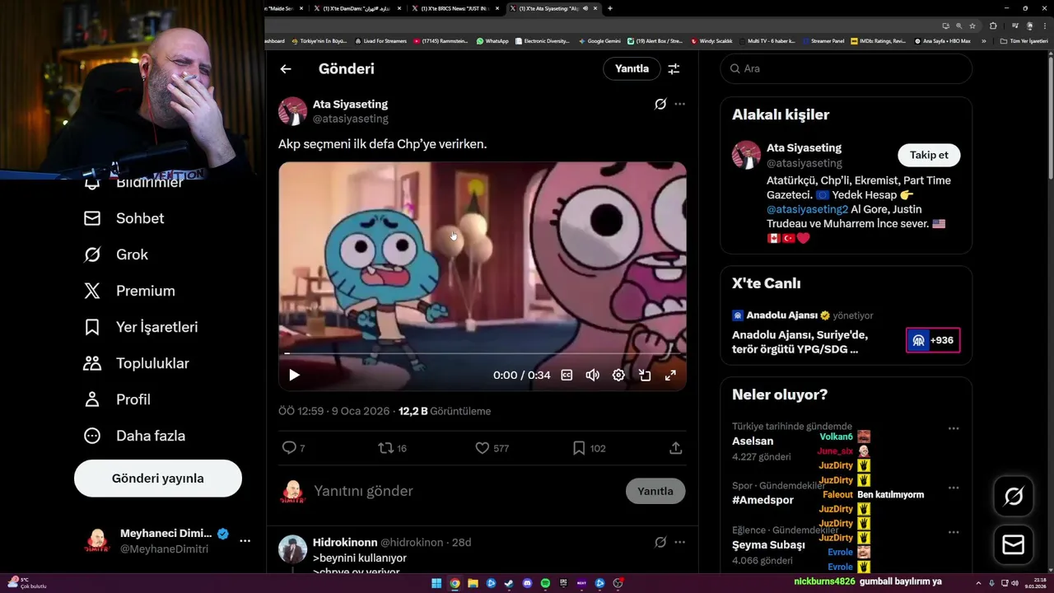Seek on the video progress bar
The height and width of the screenshot is (593, 1054).
click(482, 353)
